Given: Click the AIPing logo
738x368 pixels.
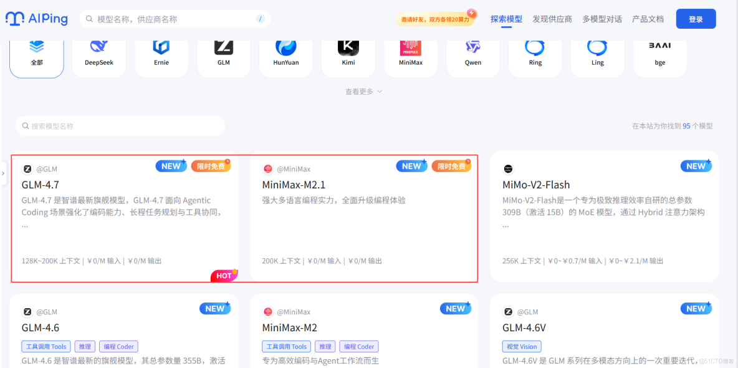Looking at the screenshot, I should click(x=36, y=19).
